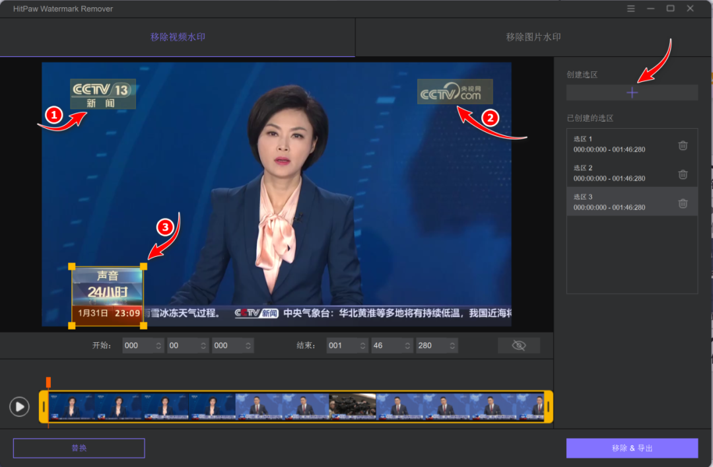Adjust stepper arrows of end milliseconds field
This screenshot has height=467, width=713.
pos(452,345)
